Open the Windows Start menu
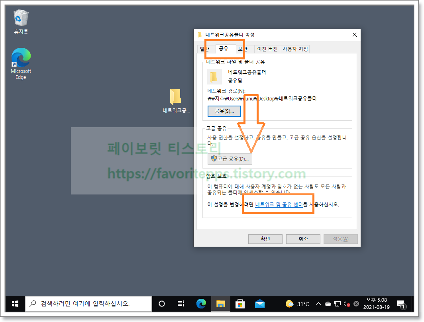Screen dimensions: 424x322 (x=15, y=304)
